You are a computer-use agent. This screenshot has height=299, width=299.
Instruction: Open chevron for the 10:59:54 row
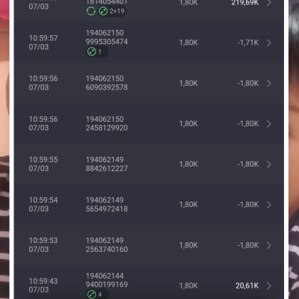tap(269, 205)
